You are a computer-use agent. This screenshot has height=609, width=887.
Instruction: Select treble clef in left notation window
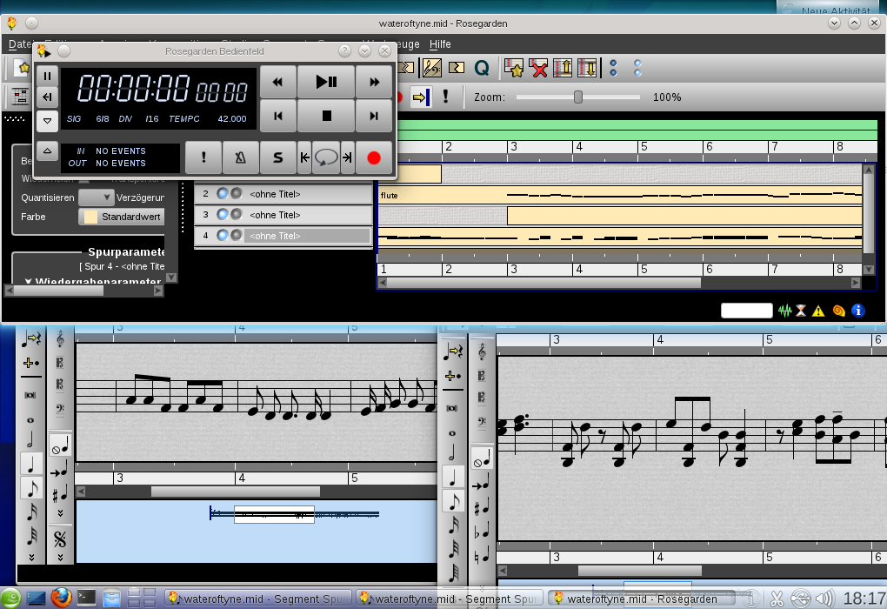coord(60,339)
